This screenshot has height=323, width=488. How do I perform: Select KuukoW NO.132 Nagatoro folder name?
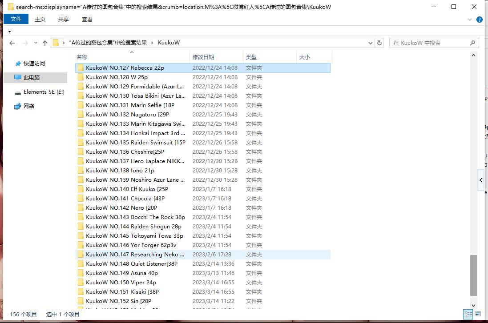[127, 114]
